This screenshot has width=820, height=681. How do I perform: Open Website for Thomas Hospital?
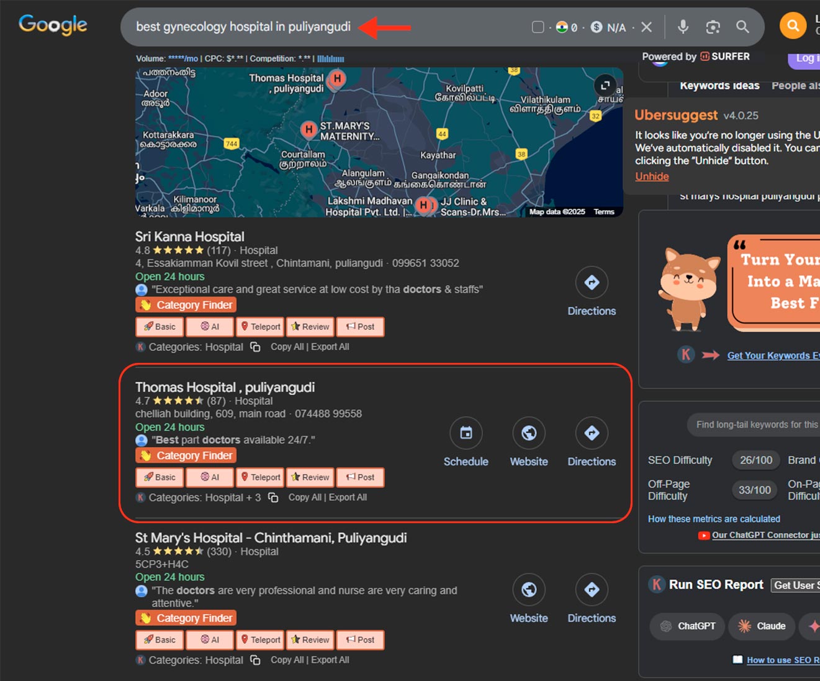529,433
